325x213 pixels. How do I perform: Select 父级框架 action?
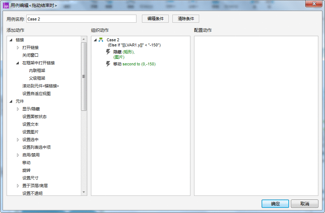click(37, 78)
